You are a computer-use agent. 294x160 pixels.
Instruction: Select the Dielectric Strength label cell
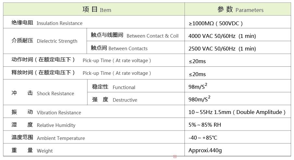click(x=45, y=41)
